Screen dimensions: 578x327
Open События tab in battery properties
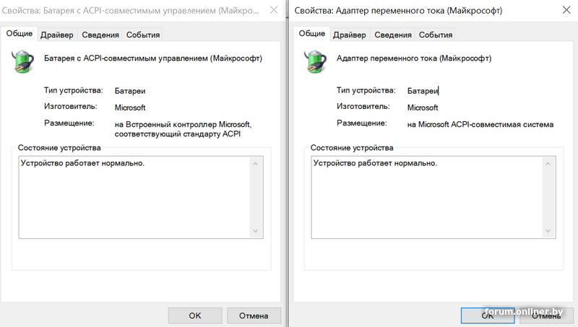click(x=143, y=35)
